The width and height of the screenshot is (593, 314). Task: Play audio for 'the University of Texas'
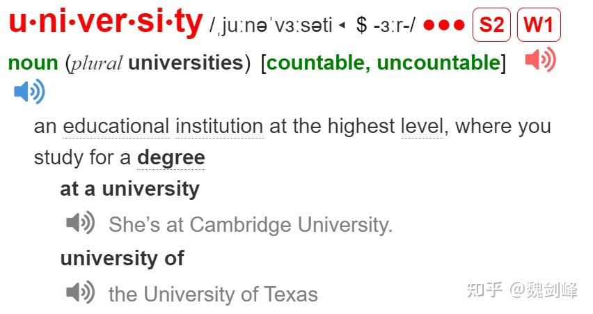coord(80,292)
